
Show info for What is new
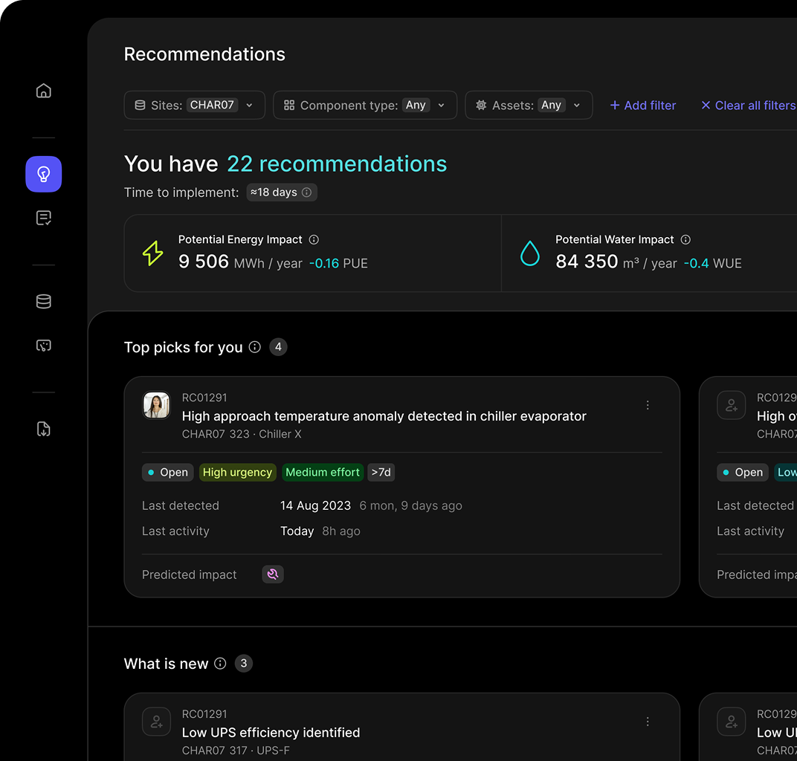click(x=220, y=664)
